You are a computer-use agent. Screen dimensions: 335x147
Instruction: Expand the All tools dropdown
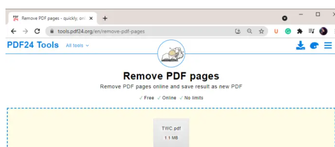[x=77, y=45]
